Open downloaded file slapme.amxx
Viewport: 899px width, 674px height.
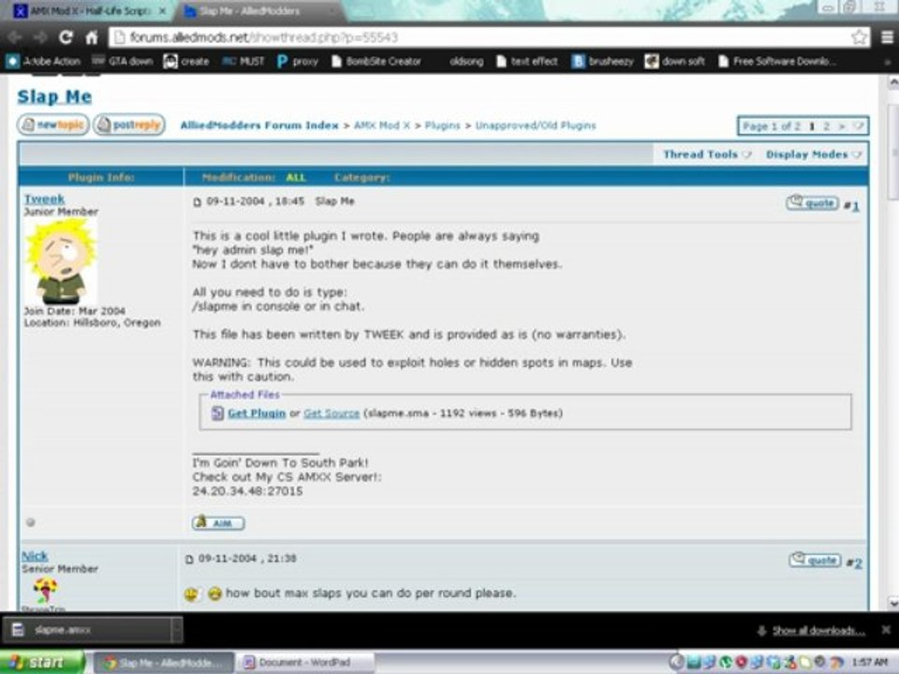[x=87, y=630]
